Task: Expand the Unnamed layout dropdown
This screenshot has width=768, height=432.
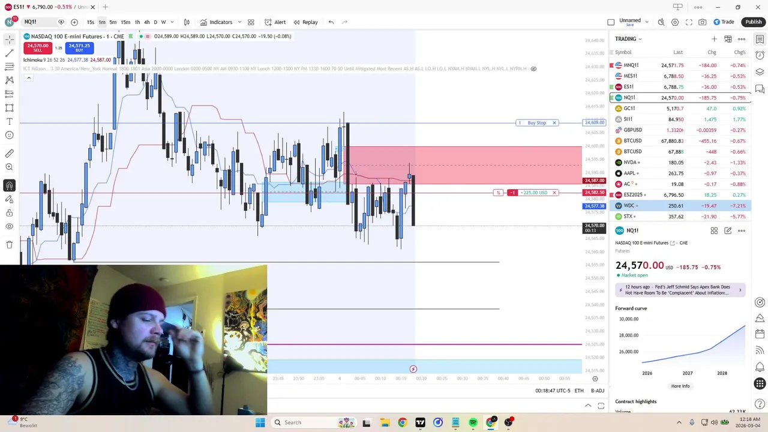Action: 647,22
